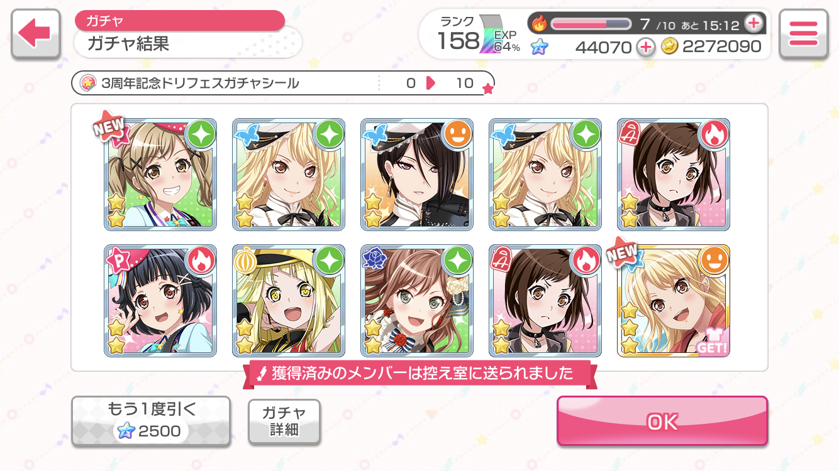Image resolution: width=839 pixels, height=471 pixels.
Task: Select the NEW three-star blonde card with GET badge
Action: point(674,300)
